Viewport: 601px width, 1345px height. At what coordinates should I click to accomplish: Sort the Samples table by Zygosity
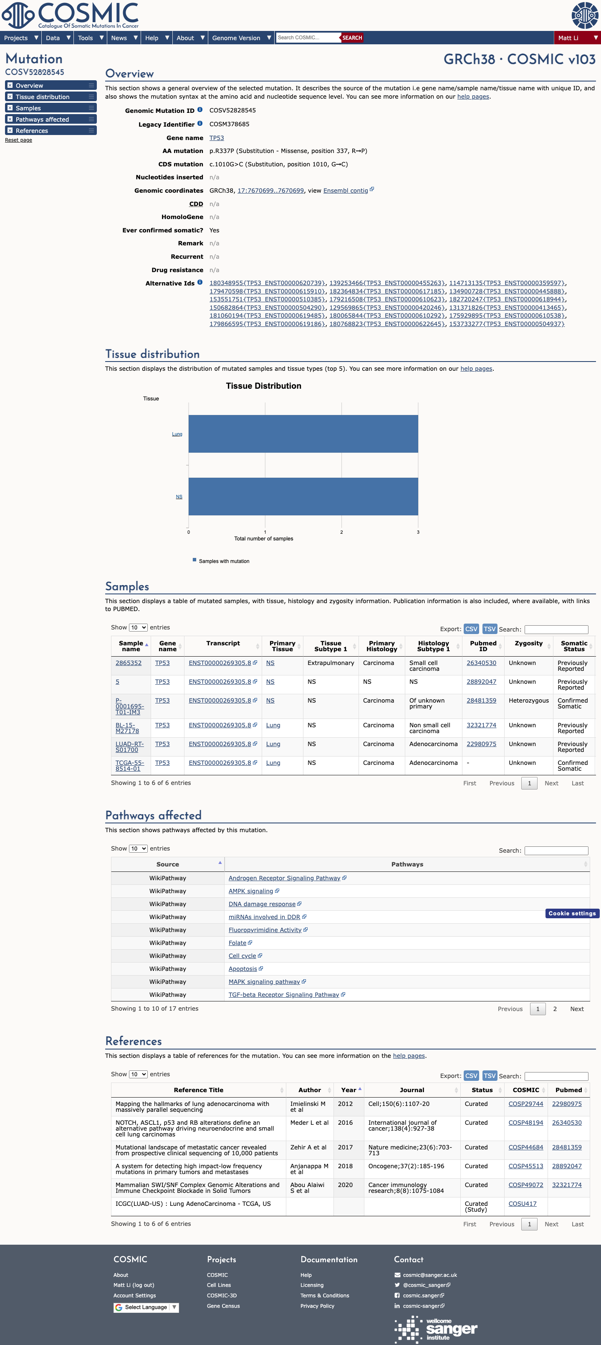tap(528, 646)
